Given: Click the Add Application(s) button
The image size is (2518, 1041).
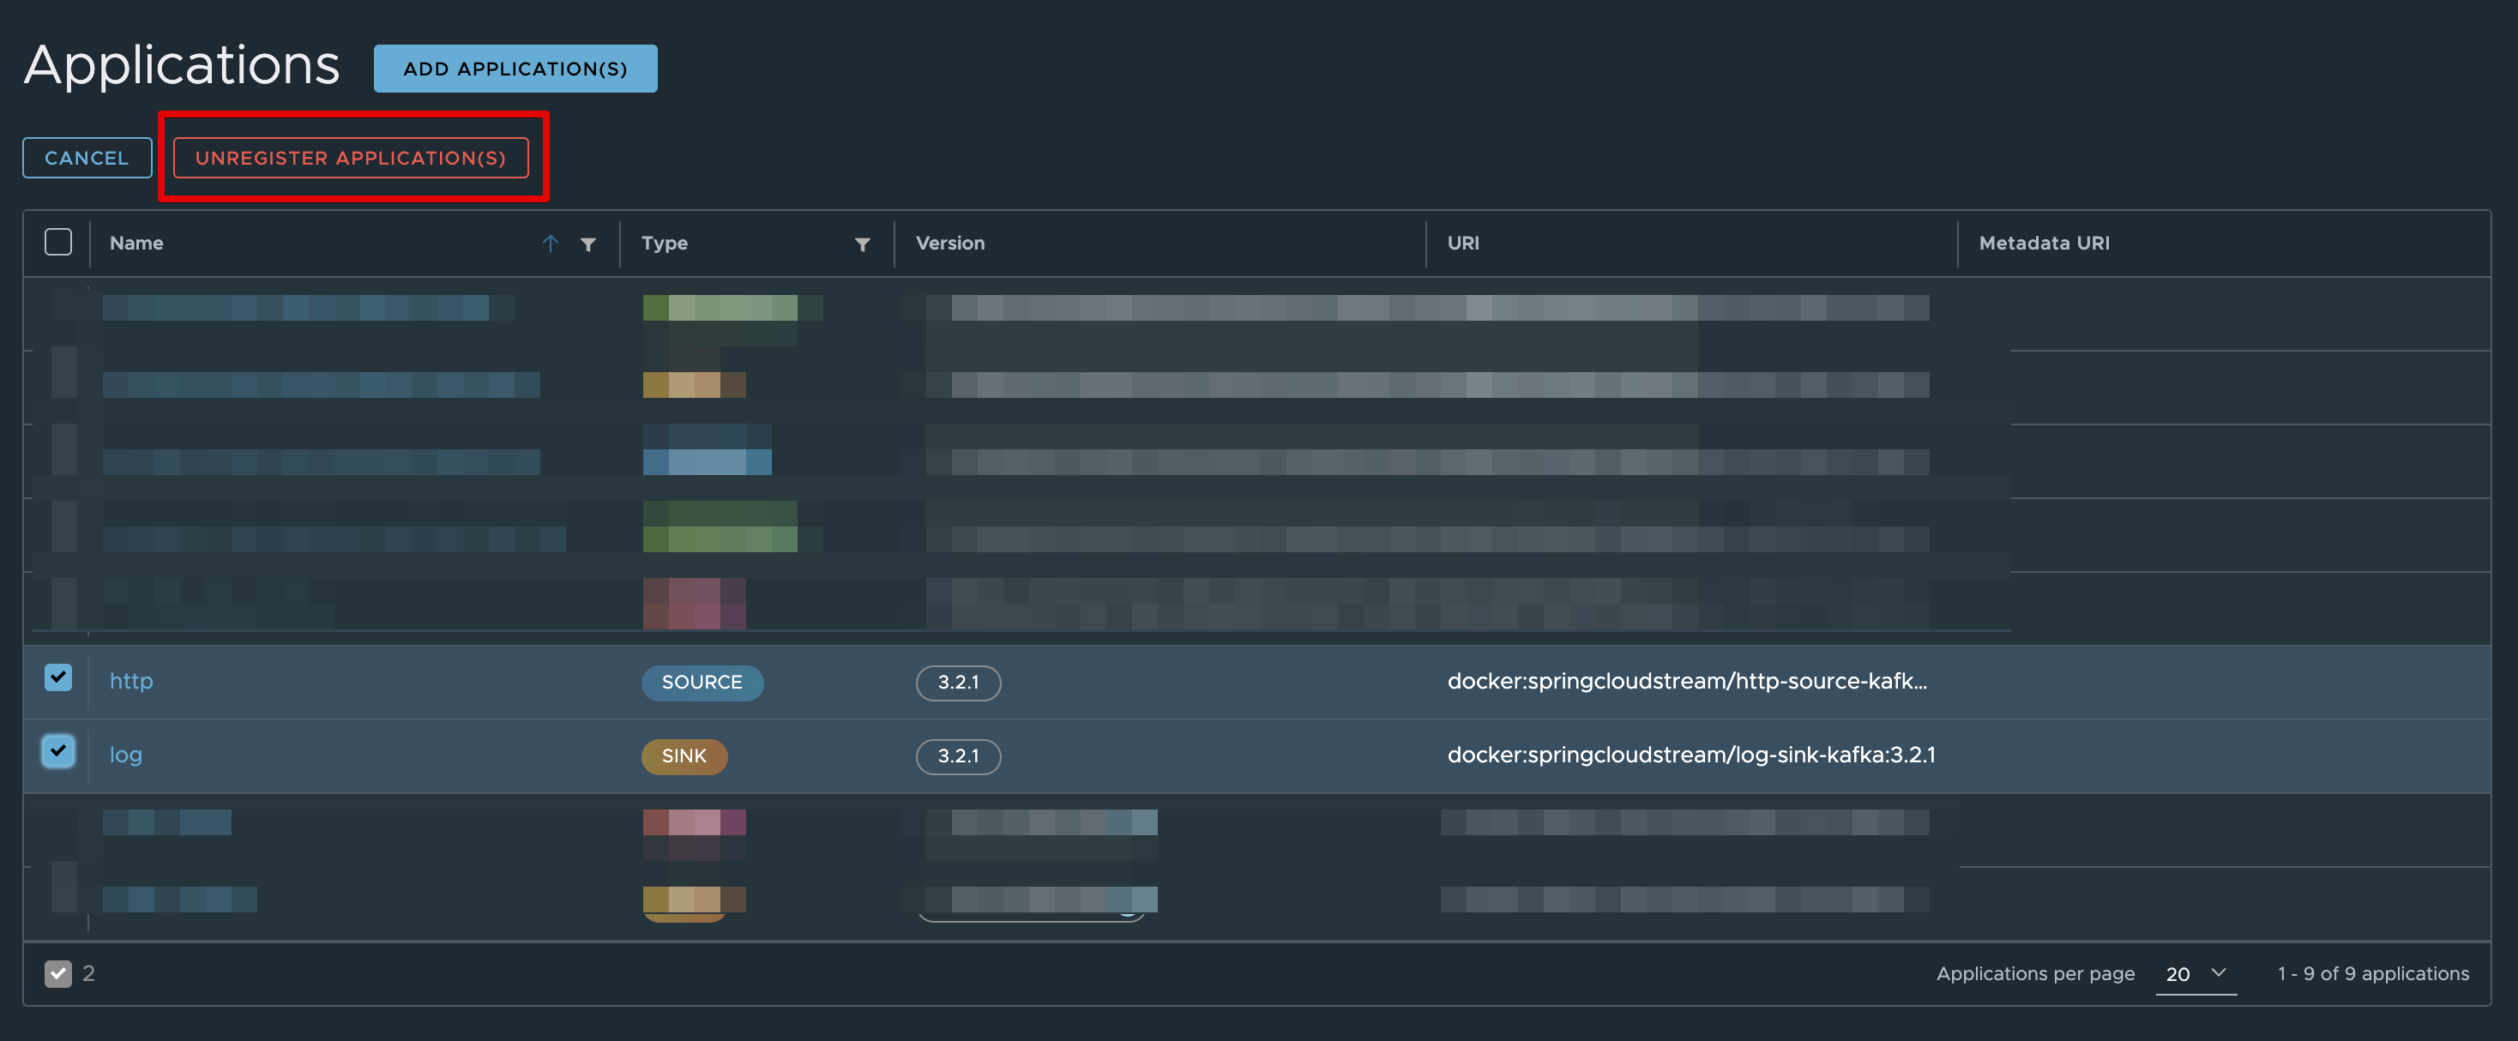Looking at the screenshot, I should 515,69.
